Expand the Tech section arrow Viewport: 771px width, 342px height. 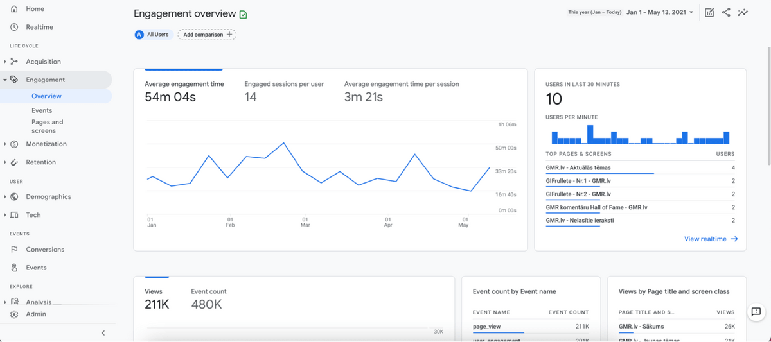[5, 215]
